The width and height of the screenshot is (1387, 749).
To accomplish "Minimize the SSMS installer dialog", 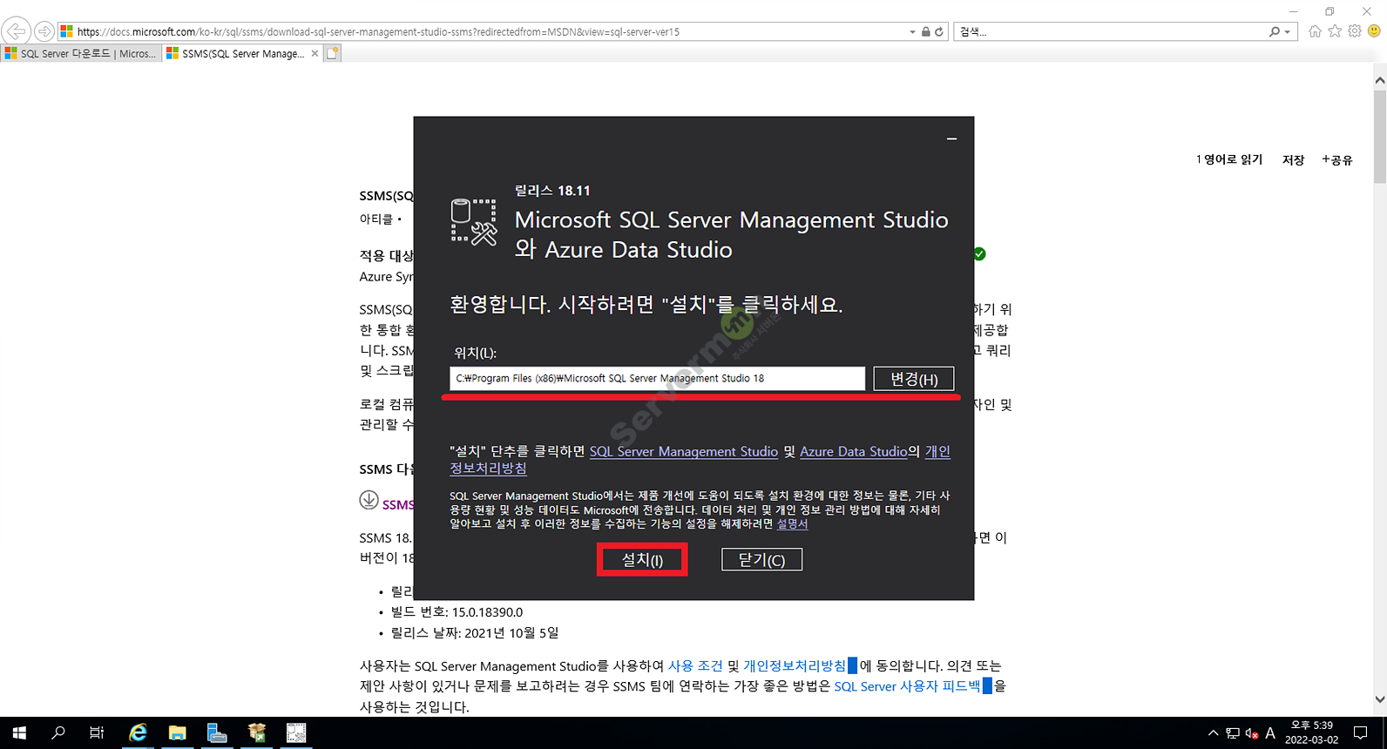I will click(951, 138).
